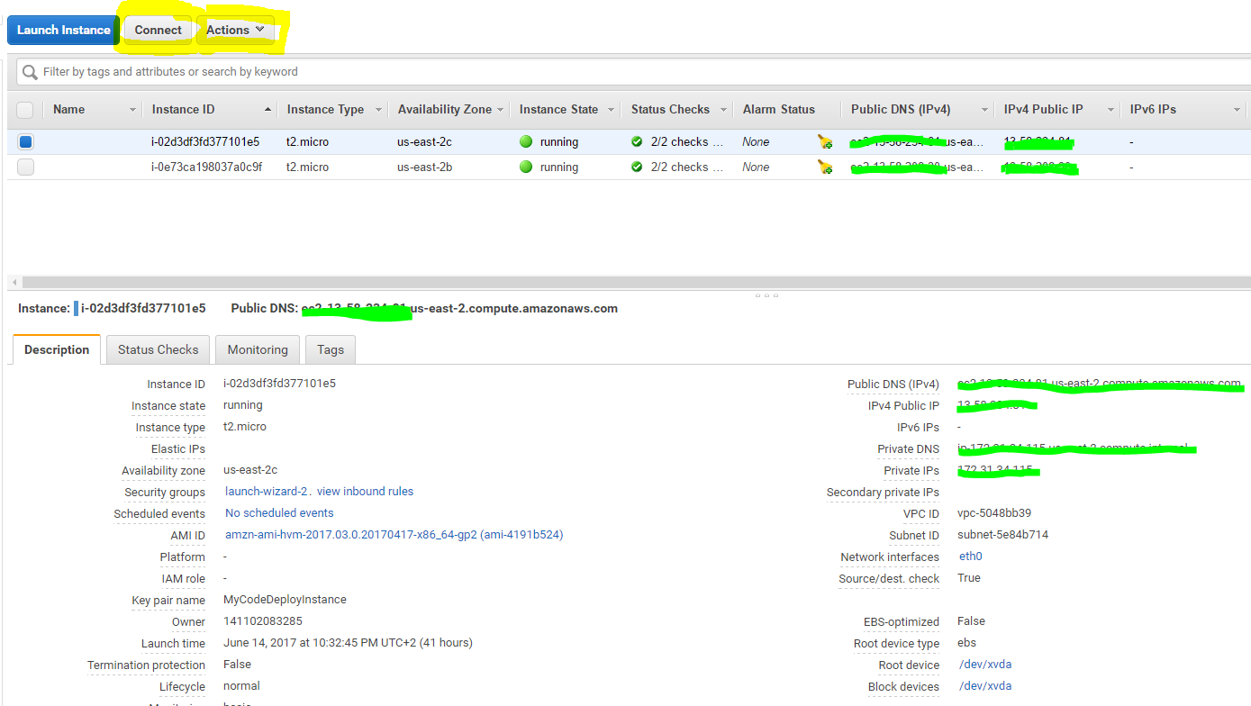Click t2.micro in the us-east-2b row
Screen dimensions: 1251x706
307,167
